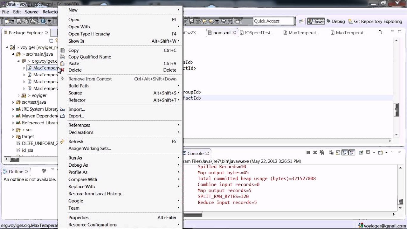
Task: Click the Refresh icon in the context menu
Action: click(x=62, y=142)
